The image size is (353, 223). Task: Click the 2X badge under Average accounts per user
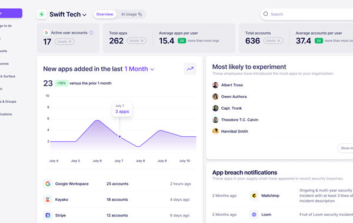(x=318, y=40)
